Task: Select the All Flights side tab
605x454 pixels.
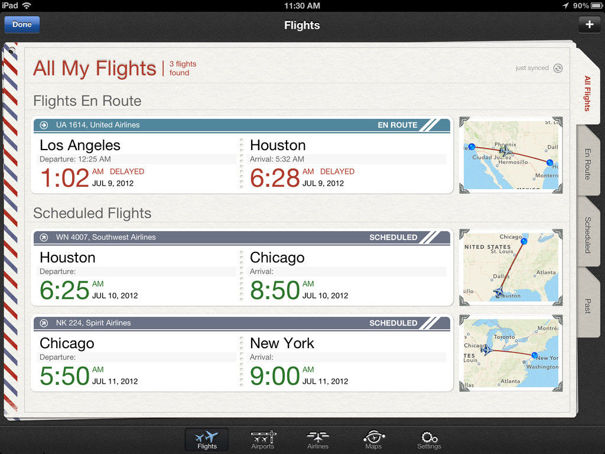Action: point(588,93)
